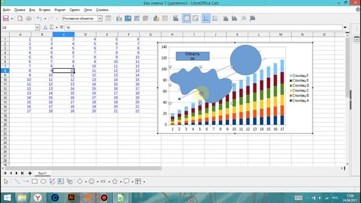Screen dimensions: 361x203
Task: Open Adobe Illustrator from taskbar
Action: [72, 198]
